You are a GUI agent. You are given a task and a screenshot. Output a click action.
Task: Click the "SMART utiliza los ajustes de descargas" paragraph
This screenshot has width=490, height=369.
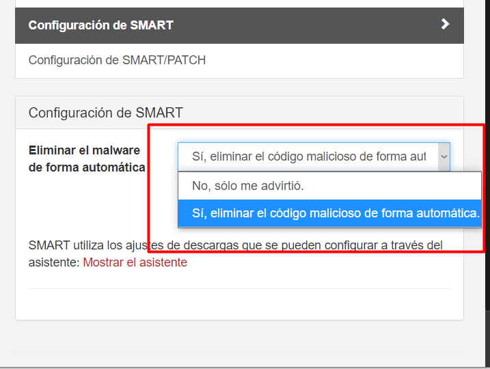tap(205, 245)
